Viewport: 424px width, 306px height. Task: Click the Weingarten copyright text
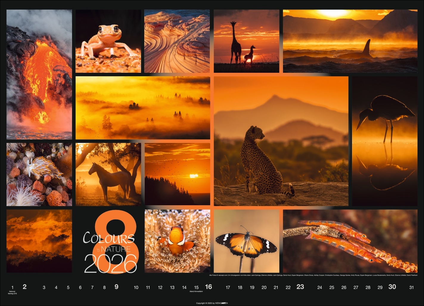(212, 303)
